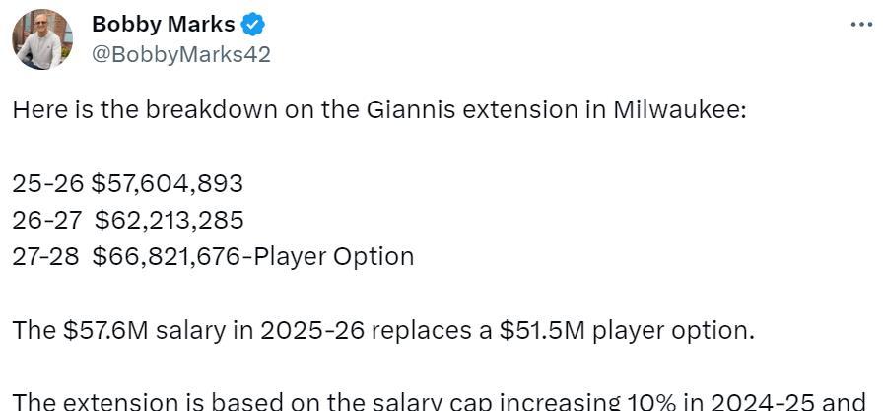
Task: Open the tweet's three-dot more options menu
Action: pos(861,25)
